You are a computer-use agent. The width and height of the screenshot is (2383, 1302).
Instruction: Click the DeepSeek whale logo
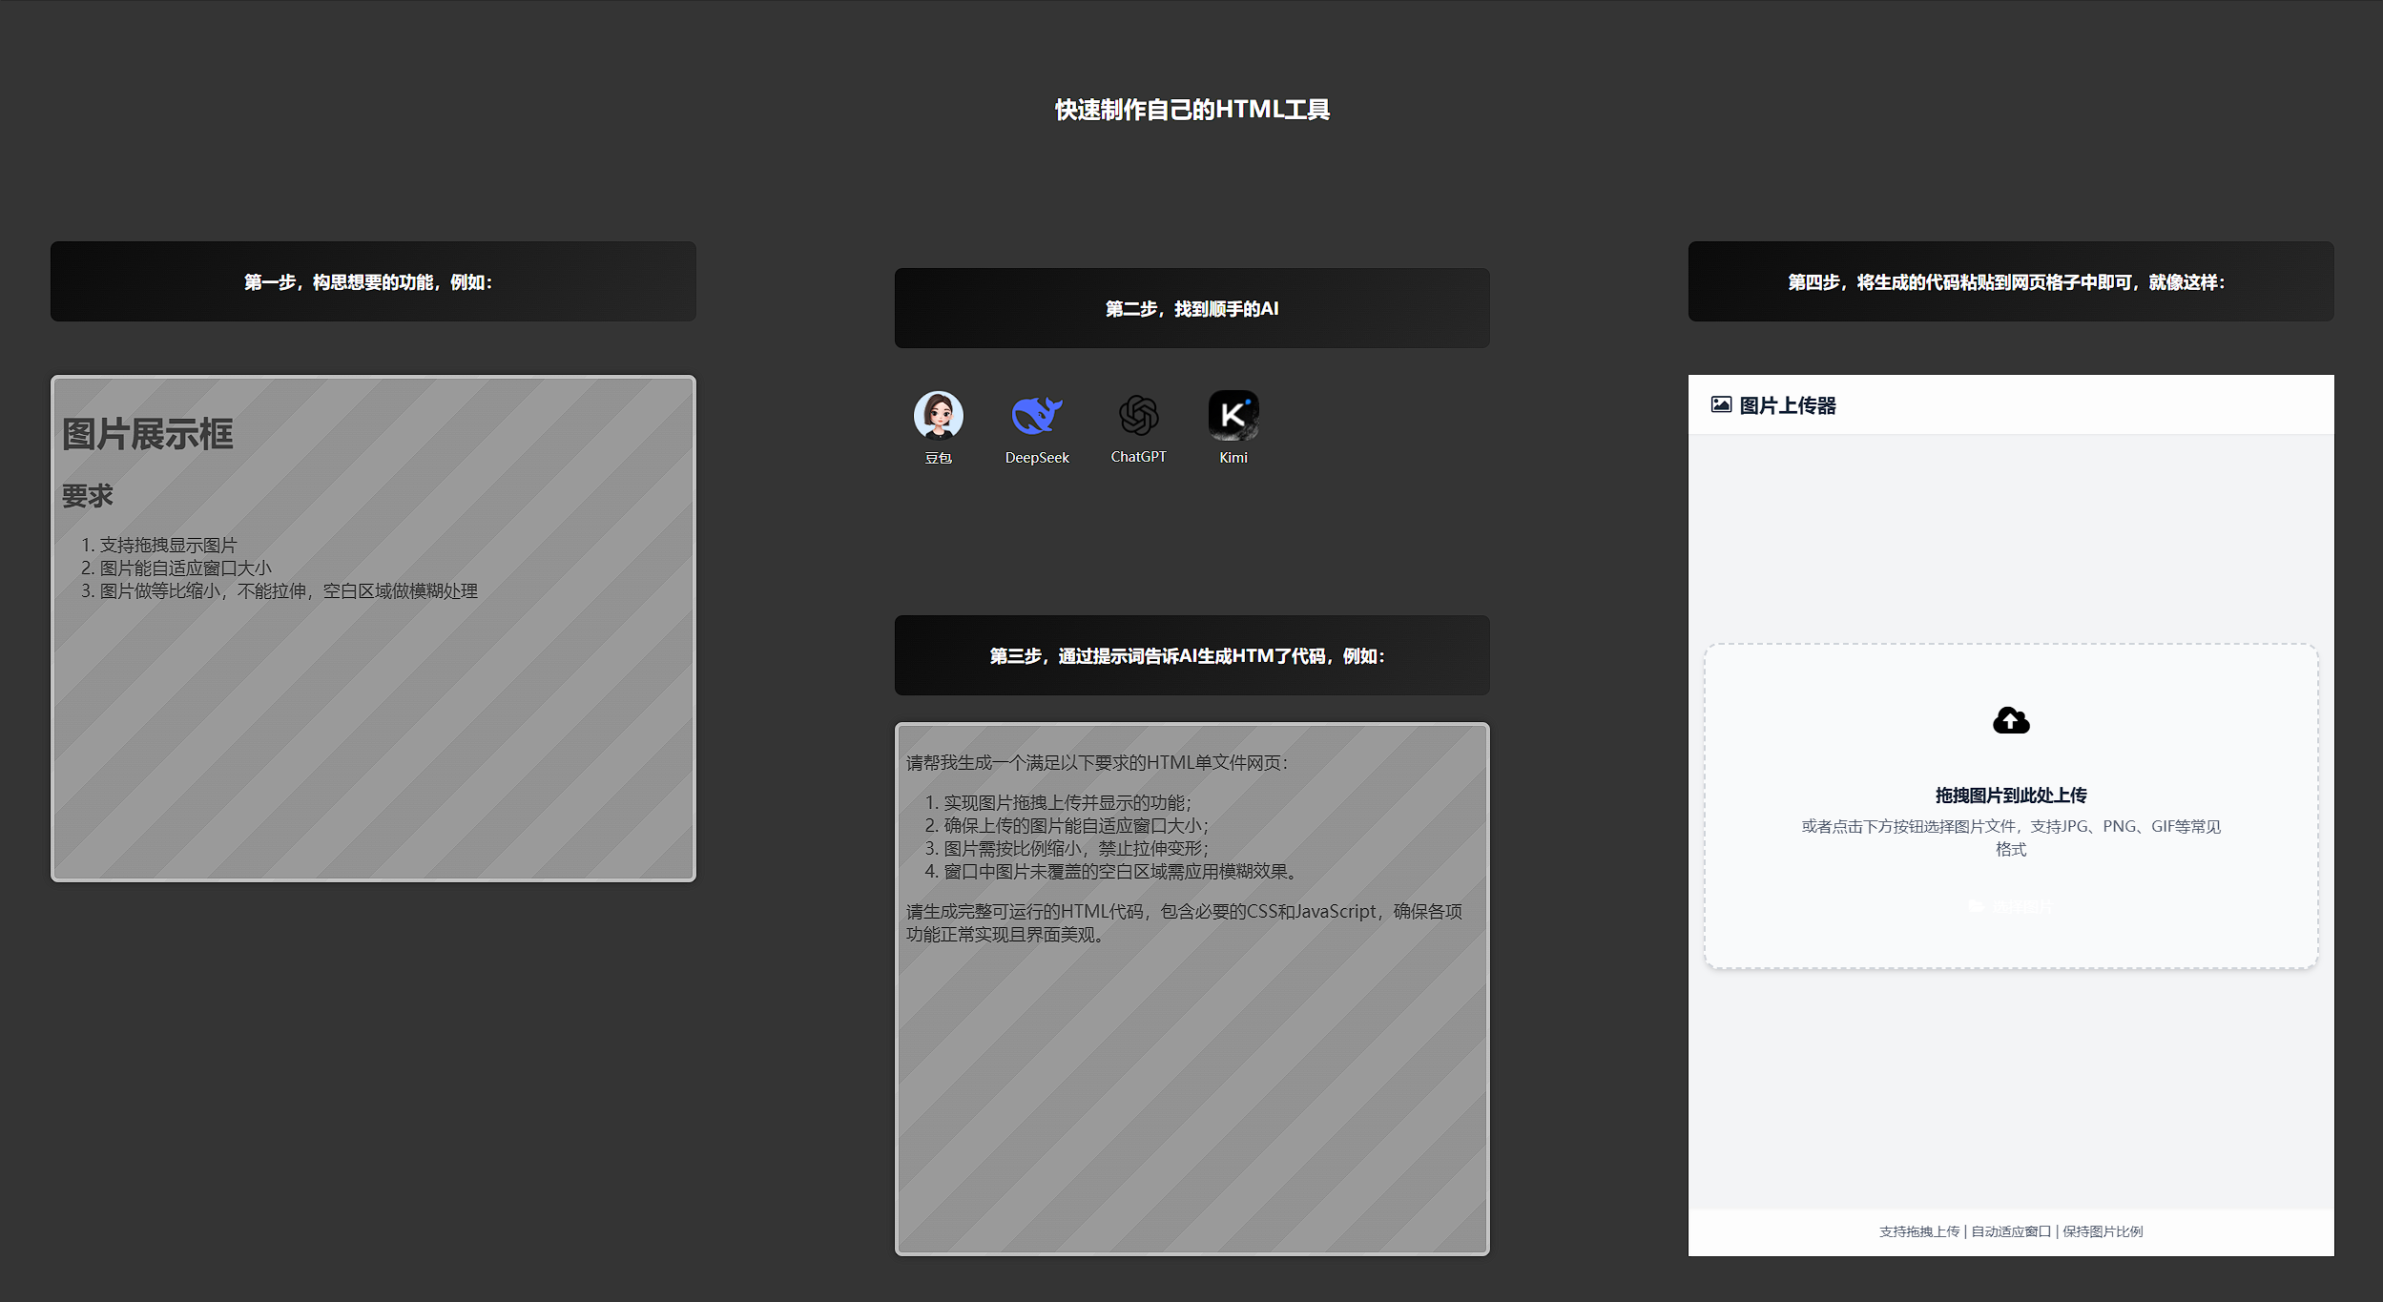[x=1037, y=415]
